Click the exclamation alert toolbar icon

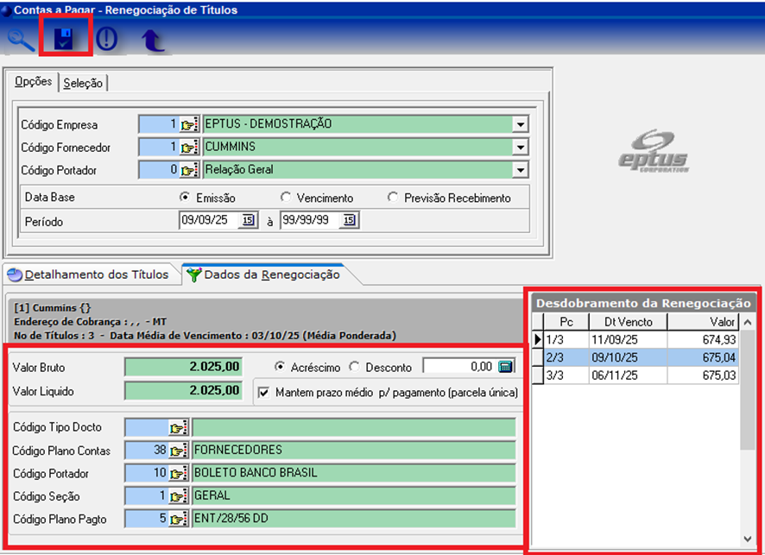(108, 40)
